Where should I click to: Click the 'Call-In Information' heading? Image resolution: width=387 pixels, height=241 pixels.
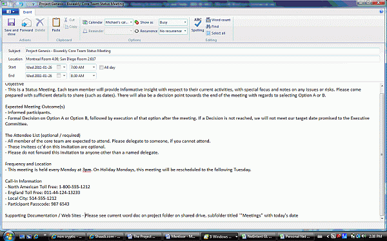click(x=23, y=181)
